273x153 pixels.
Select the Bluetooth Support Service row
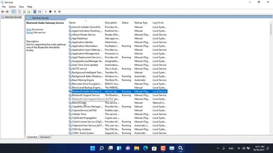pyautogui.click(x=118, y=95)
